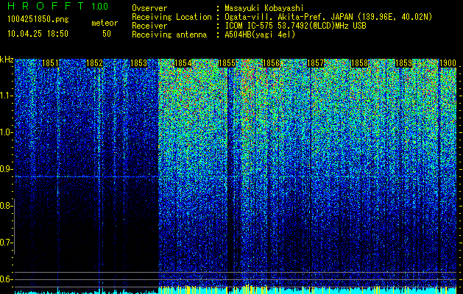Click the A504HB(yagi 4el) antenna text

coord(260,35)
